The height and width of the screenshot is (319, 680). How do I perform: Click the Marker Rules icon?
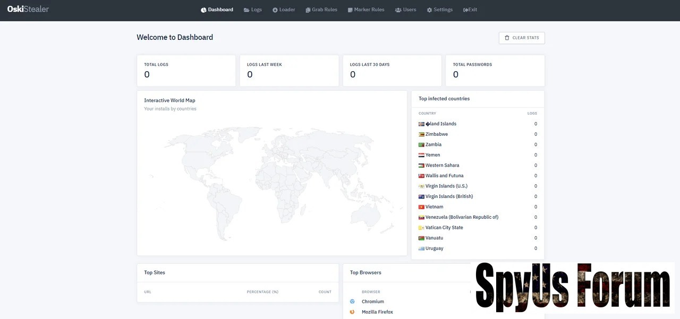(x=350, y=10)
